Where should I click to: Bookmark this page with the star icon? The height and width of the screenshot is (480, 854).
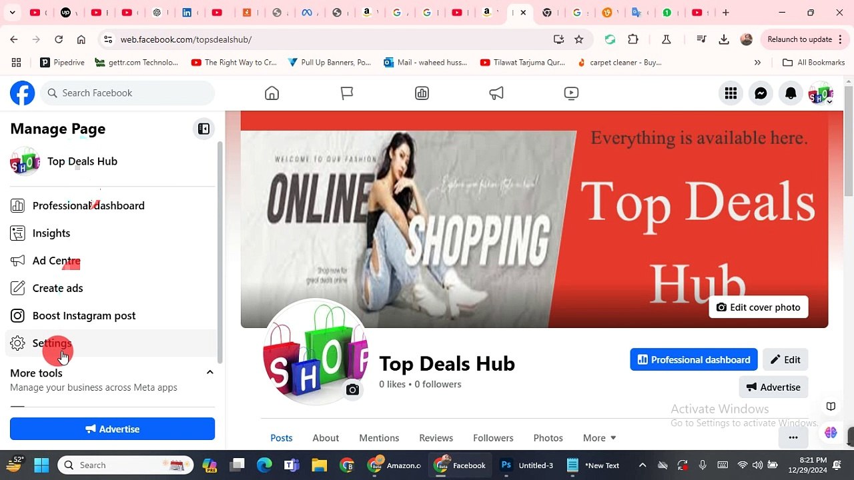coord(579,39)
